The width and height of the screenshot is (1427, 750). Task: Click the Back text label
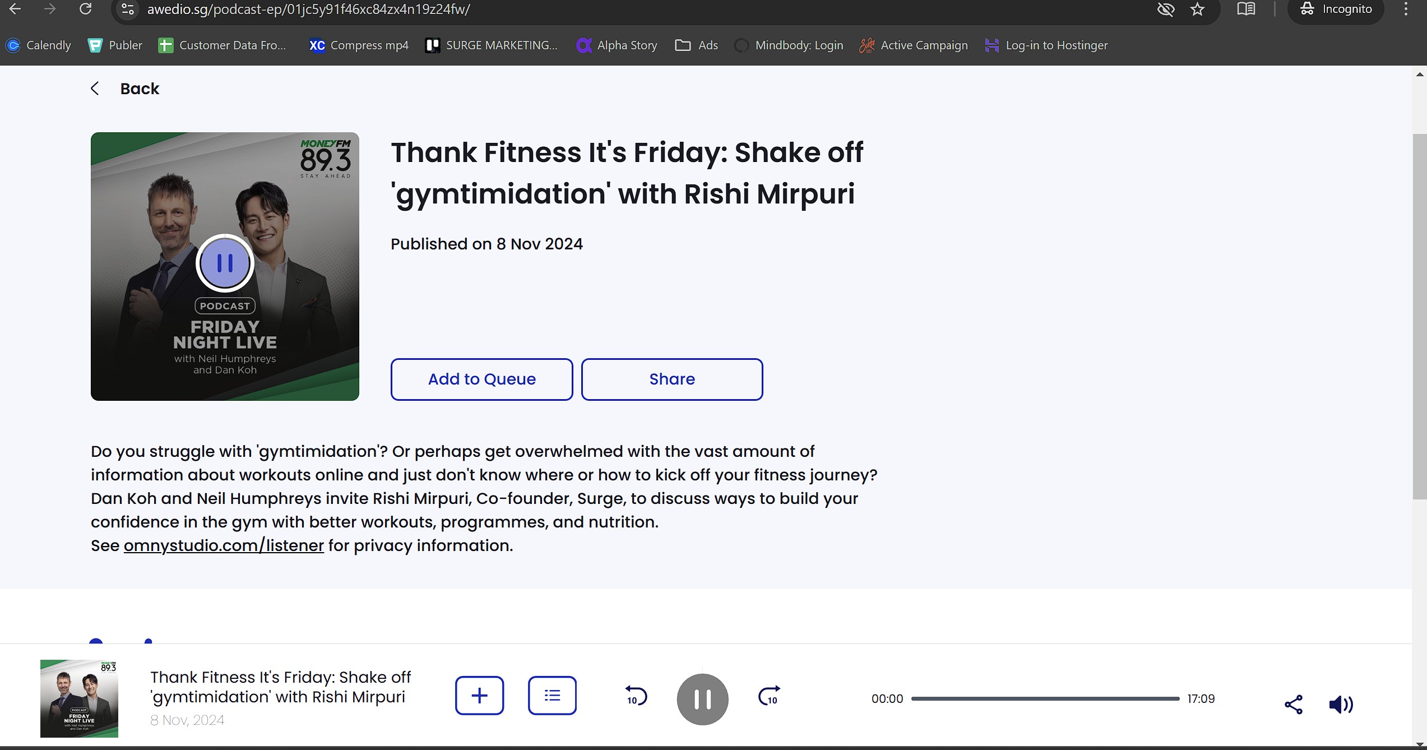[x=140, y=89]
